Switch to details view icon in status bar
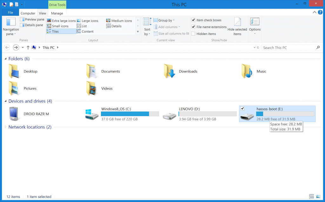 click(x=311, y=196)
